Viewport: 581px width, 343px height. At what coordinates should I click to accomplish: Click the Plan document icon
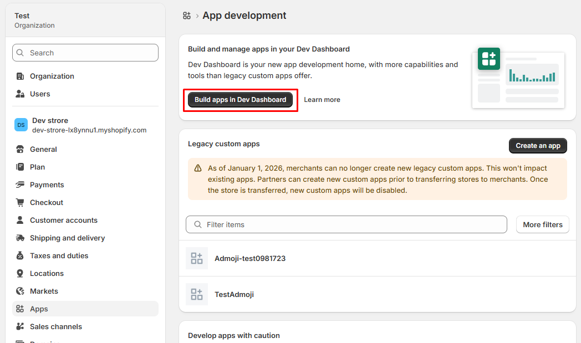point(20,167)
